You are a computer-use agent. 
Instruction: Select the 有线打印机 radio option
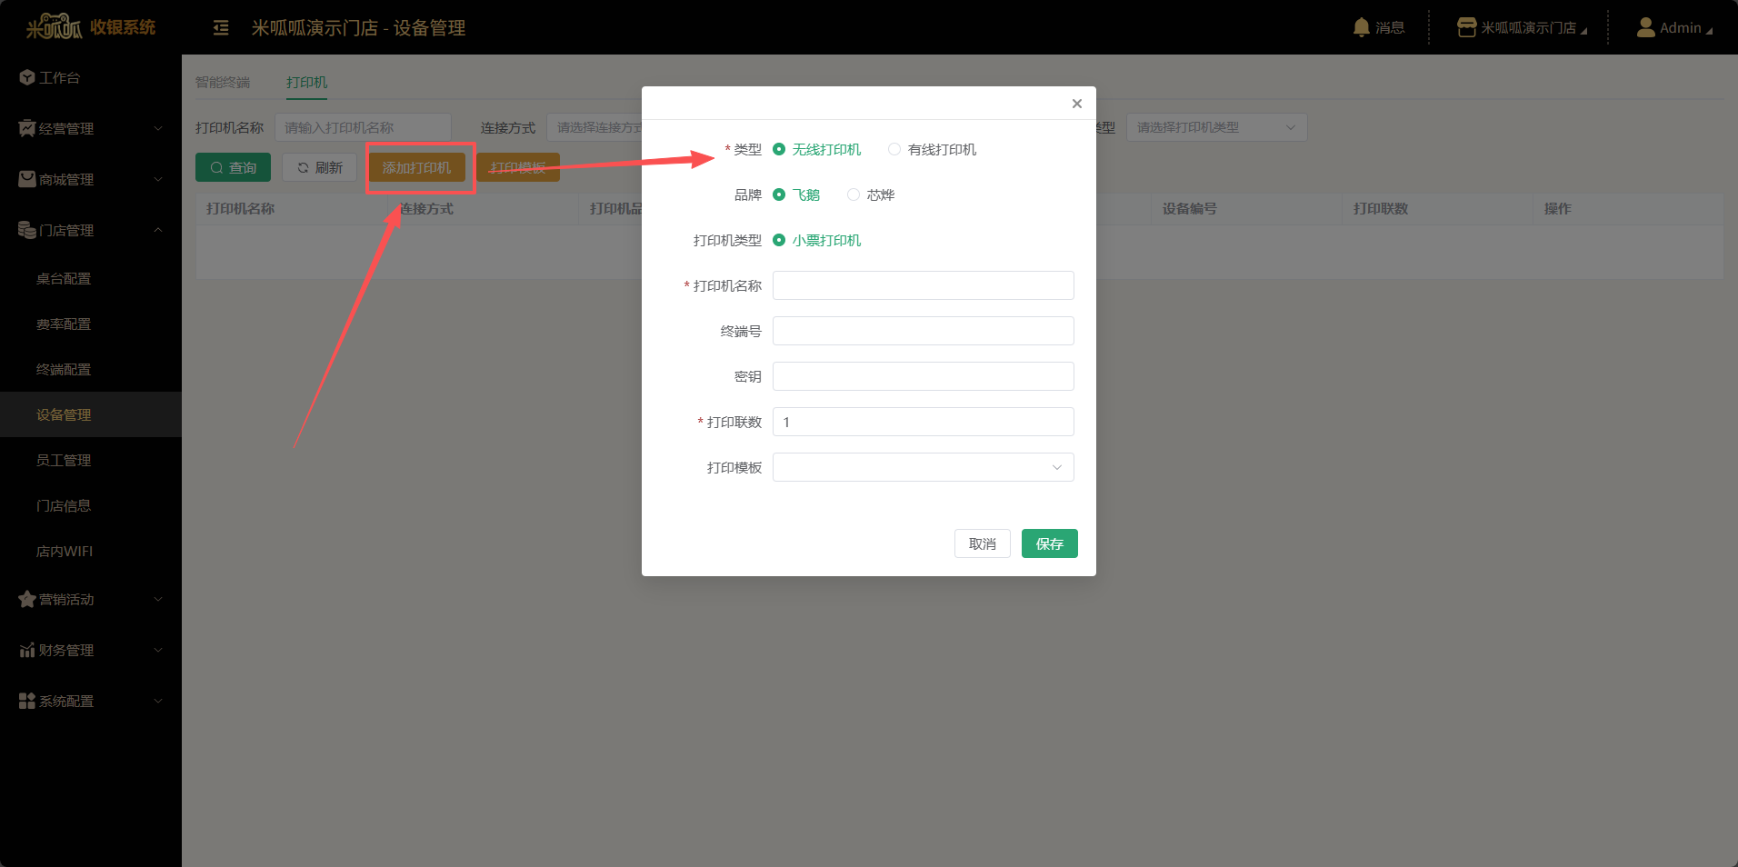[894, 150]
